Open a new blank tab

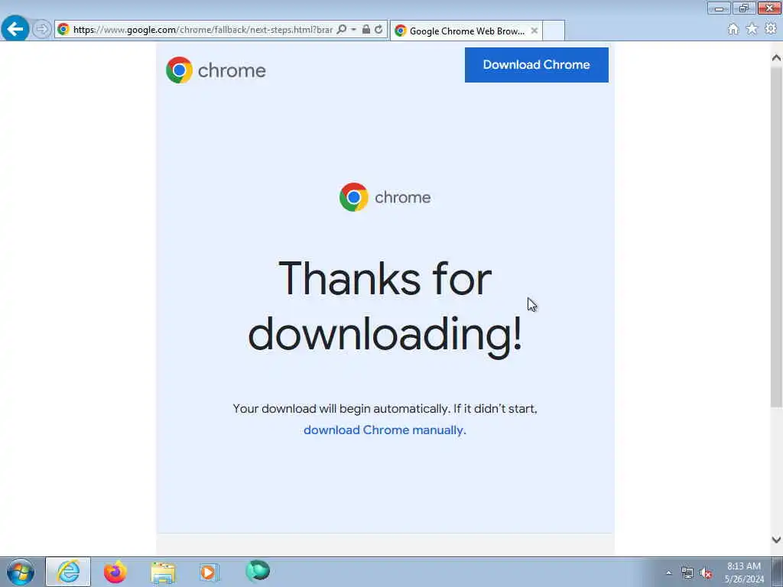[x=554, y=31]
